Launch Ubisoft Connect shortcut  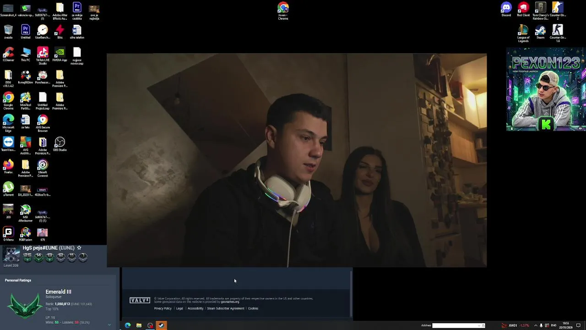pos(43,168)
